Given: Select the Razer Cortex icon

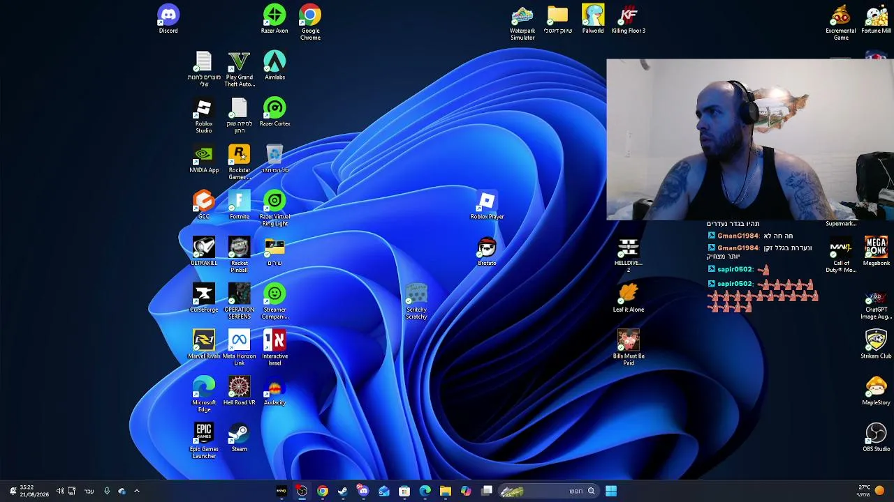Looking at the screenshot, I should [274, 112].
